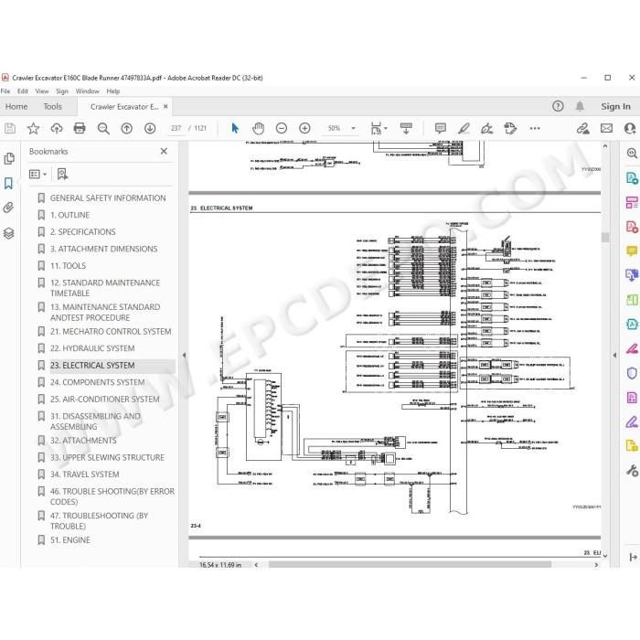The width and height of the screenshot is (640, 640).
Task: Open Help question mark icon
Action: 558,107
